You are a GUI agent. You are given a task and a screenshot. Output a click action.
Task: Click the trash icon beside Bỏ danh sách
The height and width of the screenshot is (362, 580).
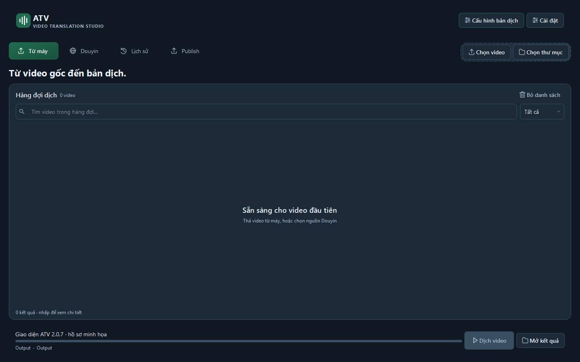[x=522, y=95]
